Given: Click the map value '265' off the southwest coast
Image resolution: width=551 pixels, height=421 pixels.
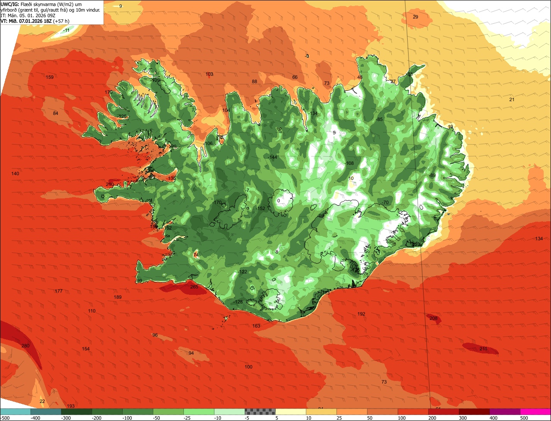Looking at the screenshot, I should click(194, 287).
